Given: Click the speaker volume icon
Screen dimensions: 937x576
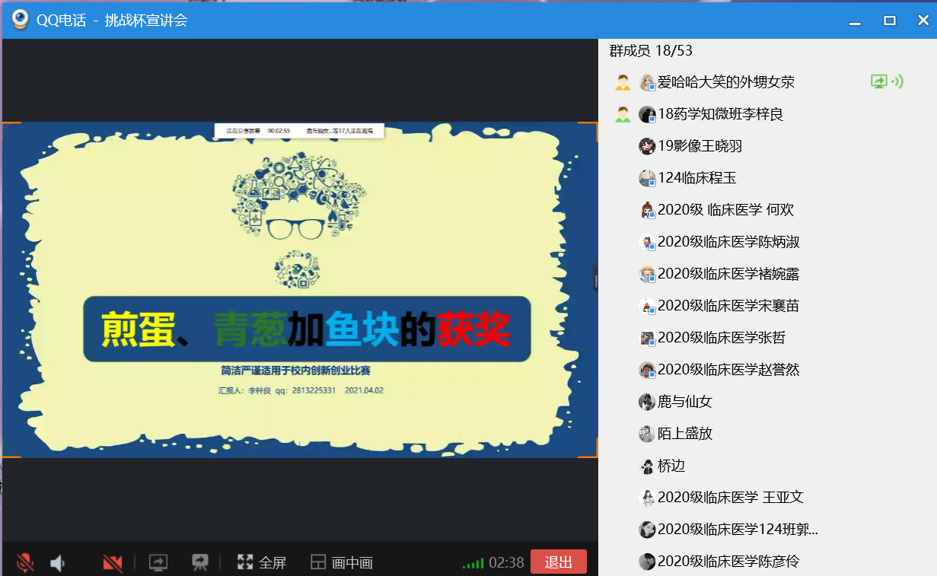Looking at the screenshot, I should [x=58, y=563].
